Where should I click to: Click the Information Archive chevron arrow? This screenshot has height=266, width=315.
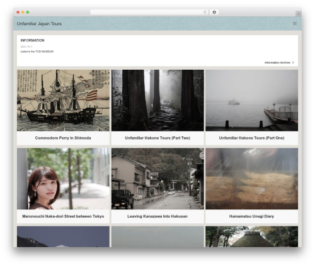tap(293, 62)
